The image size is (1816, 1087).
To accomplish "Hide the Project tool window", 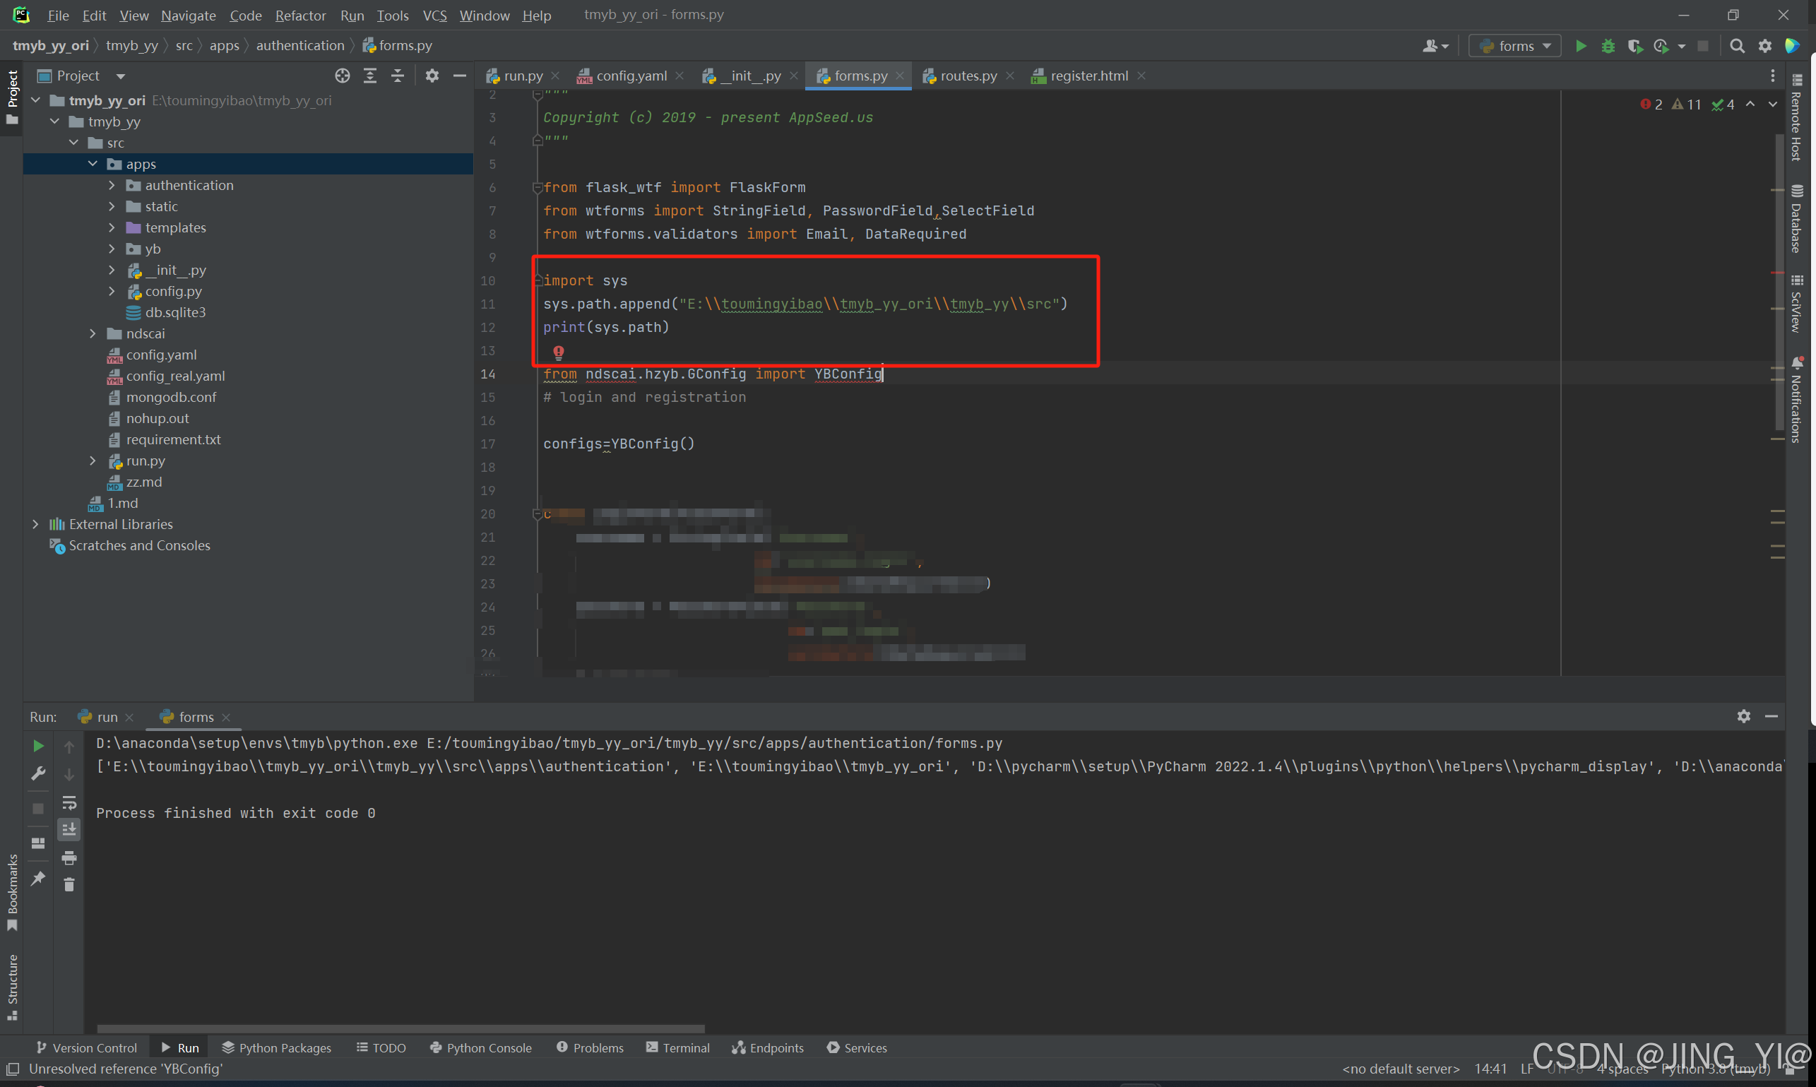I will coord(459,76).
